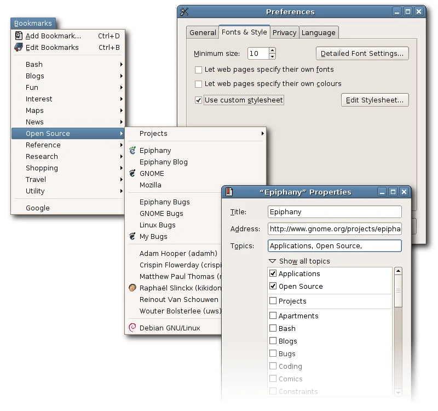Expand the Show all topics disclosure

click(x=271, y=261)
